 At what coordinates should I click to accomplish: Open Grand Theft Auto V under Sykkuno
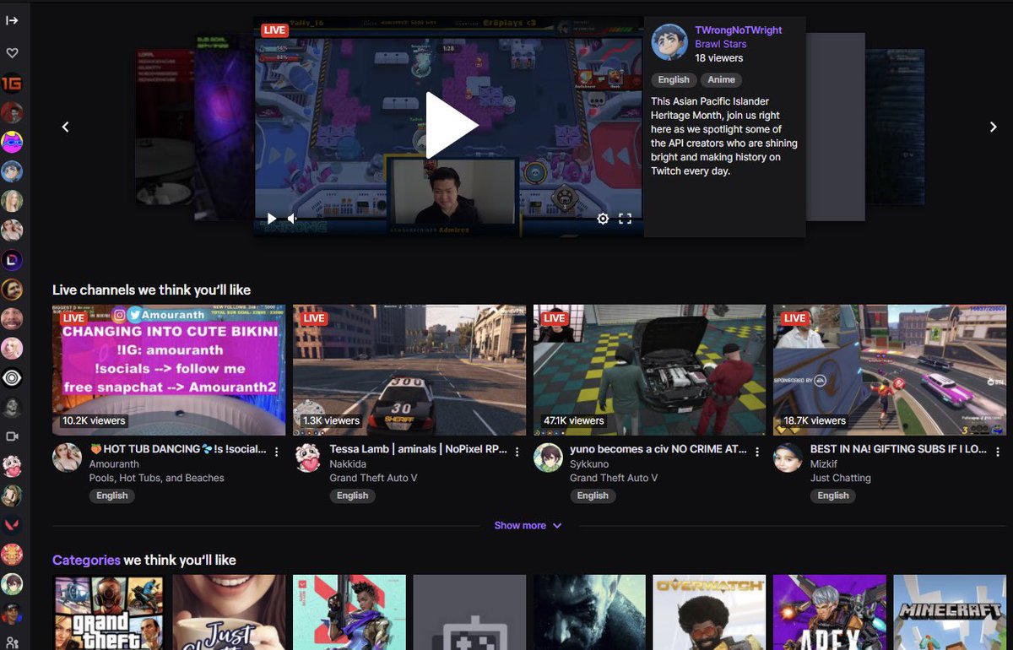(x=614, y=478)
